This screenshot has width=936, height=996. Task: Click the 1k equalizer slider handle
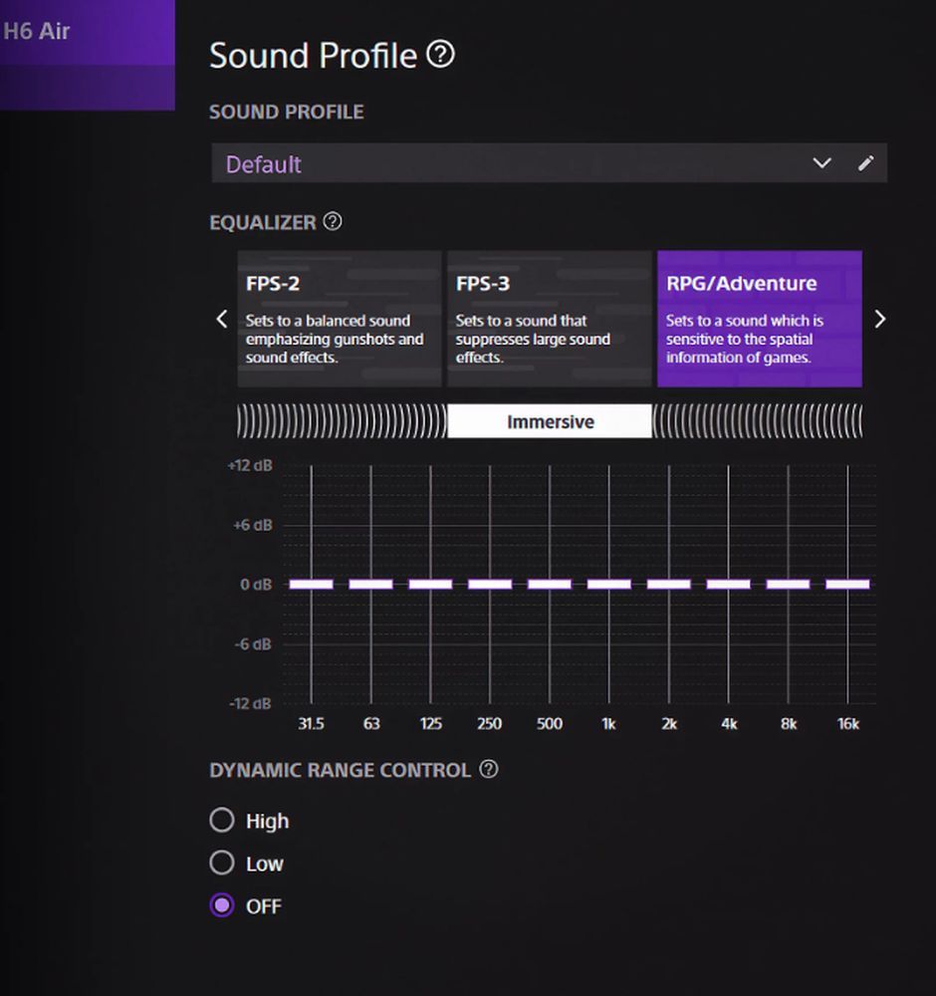(609, 585)
